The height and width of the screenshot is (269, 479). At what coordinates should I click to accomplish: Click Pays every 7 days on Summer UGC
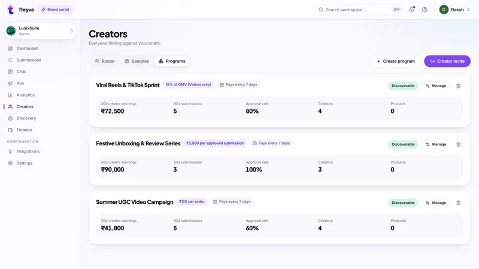232,202
